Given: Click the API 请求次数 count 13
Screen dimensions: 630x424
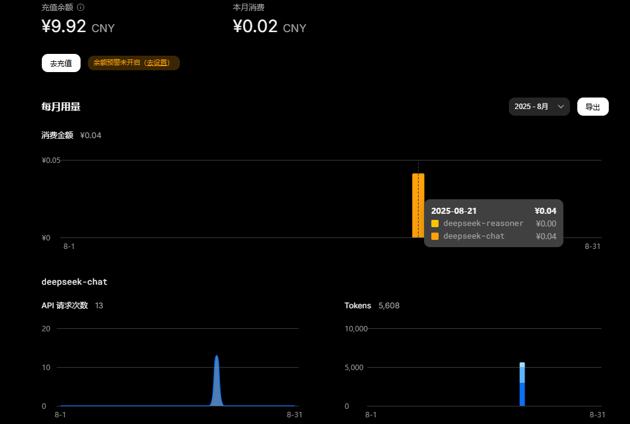Looking at the screenshot, I should coord(99,305).
